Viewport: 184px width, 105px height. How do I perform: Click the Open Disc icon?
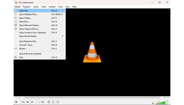[x=16, y=22]
